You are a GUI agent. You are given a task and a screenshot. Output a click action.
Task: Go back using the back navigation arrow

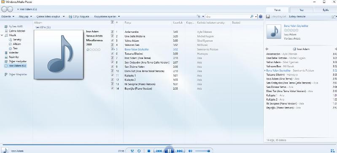(4, 9)
